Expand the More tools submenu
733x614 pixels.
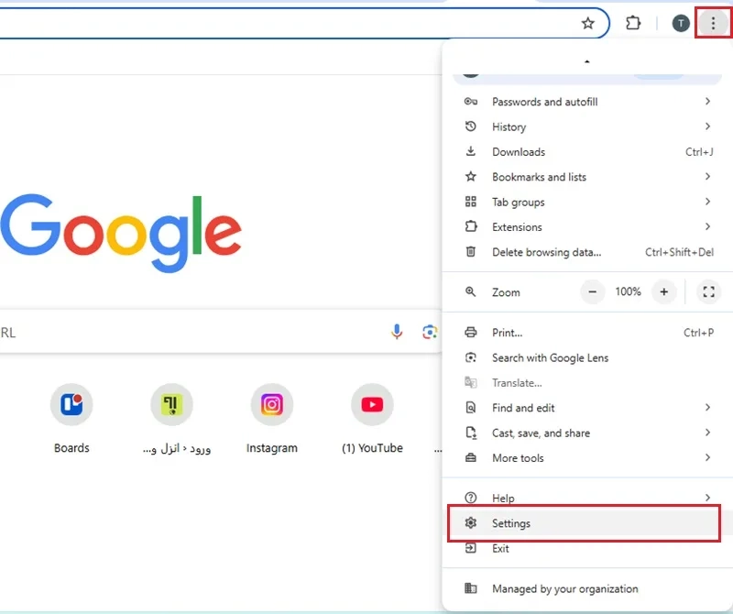point(518,457)
